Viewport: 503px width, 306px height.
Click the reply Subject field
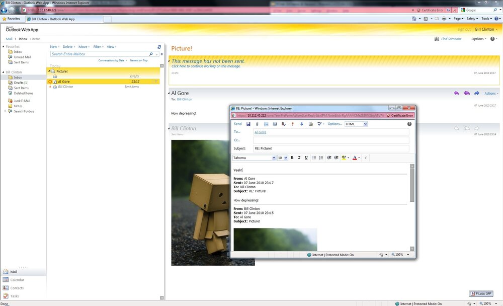[331, 148]
